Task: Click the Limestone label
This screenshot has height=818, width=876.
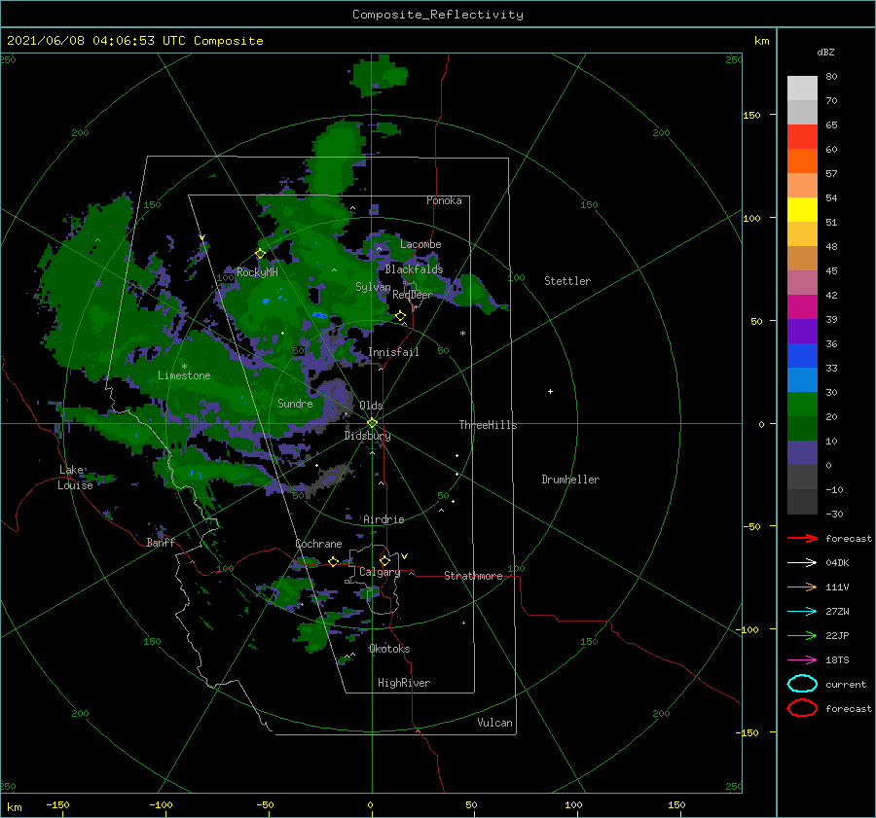Action: click(184, 375)
